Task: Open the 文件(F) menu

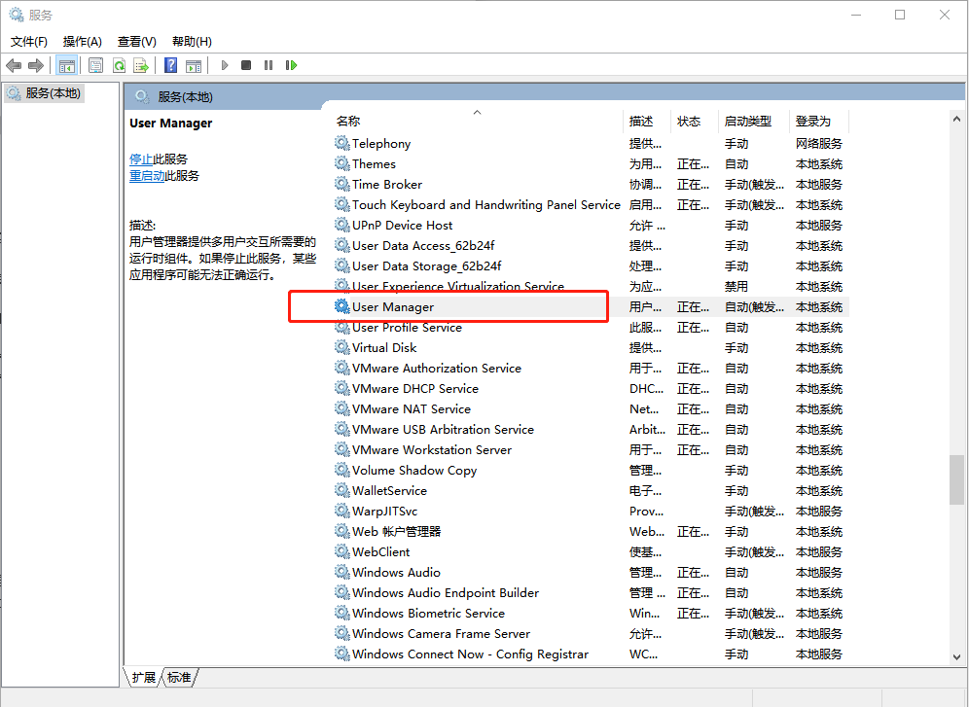Action: pyautogui.click(x=29, y=41)
